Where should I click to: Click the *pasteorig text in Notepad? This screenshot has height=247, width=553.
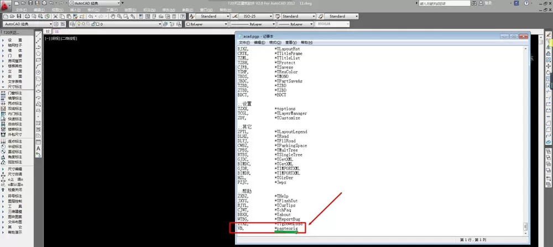[286, 229]
